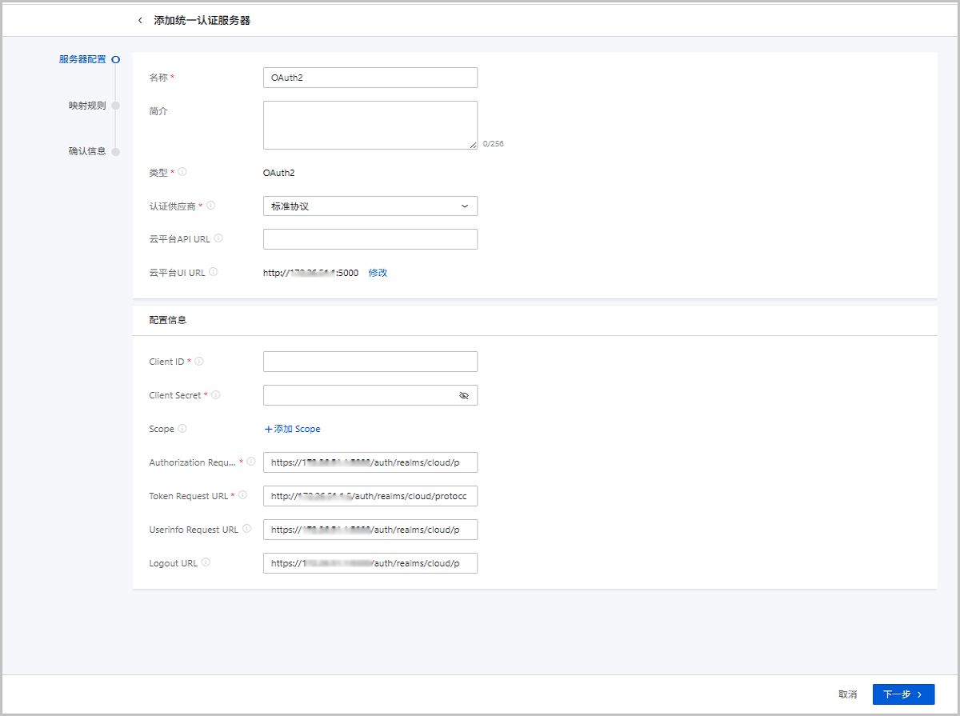Click info icon next to Scope
Viewport: 960px width, 716px height.
pyautogui.click(x=182, y=429)
